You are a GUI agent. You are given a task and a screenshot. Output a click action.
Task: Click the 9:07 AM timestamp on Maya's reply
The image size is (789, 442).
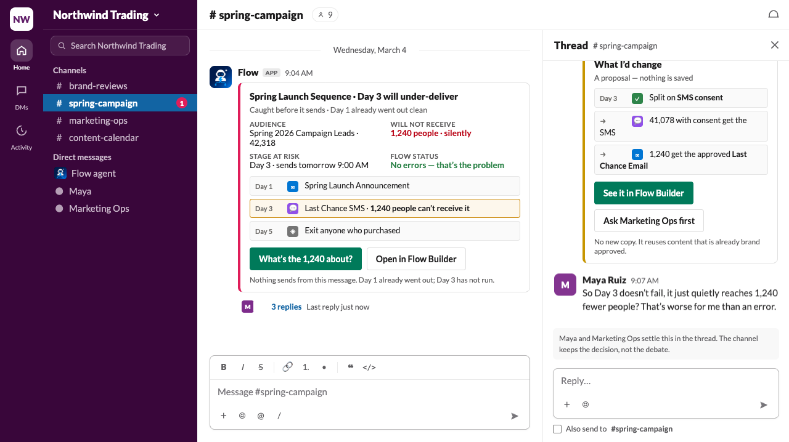click(x=645, y=281)
